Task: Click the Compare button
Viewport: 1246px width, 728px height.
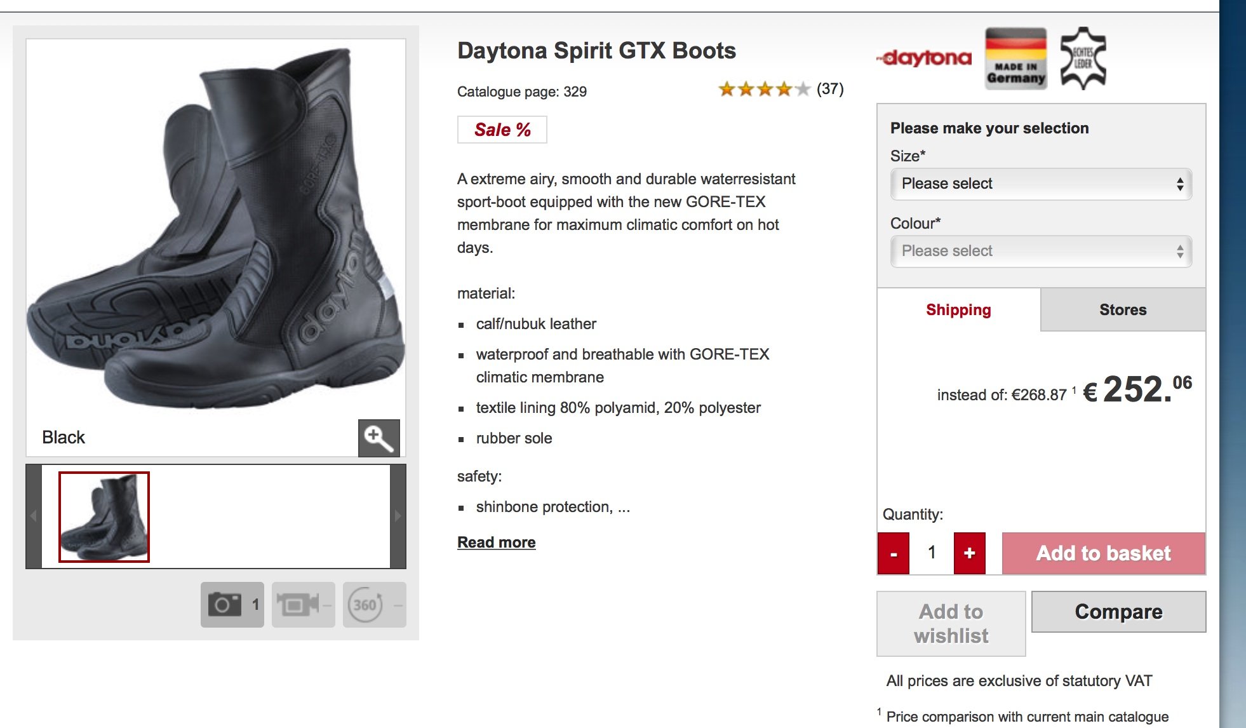Action: click(x=1118, y=612)
